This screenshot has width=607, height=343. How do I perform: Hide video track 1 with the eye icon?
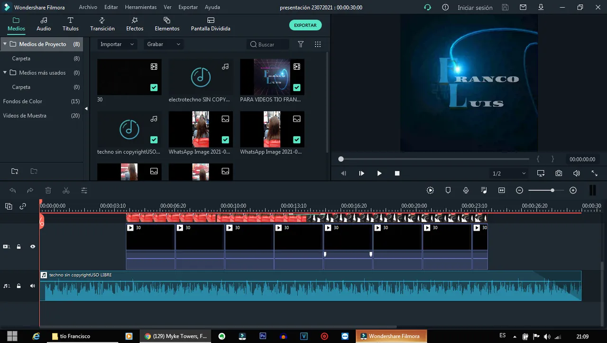33,247
